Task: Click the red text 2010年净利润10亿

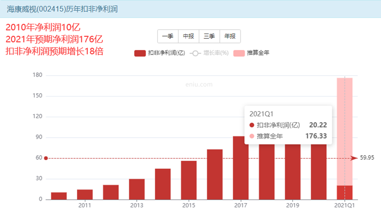Action: click(x=43, y=27)
